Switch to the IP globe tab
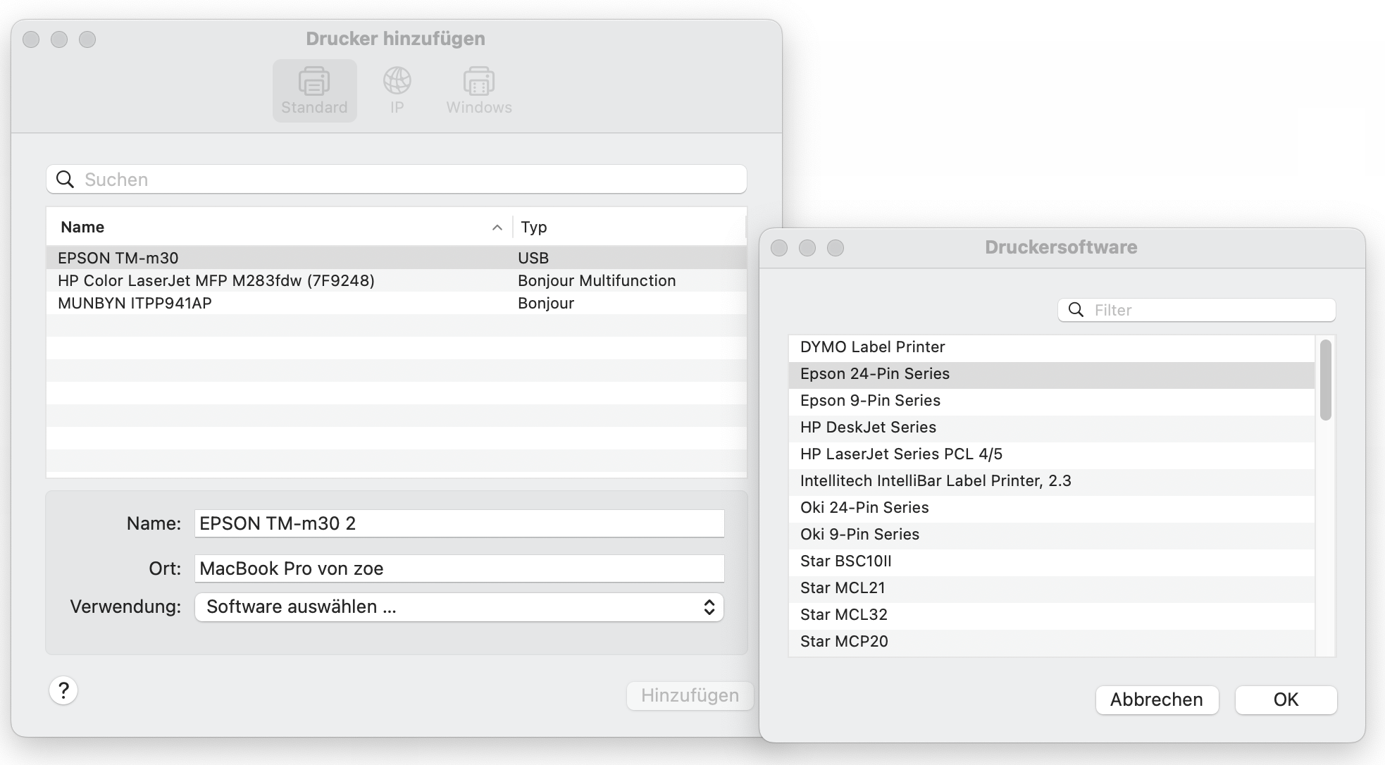The image size is (1385, 765). pyautogui.click(x=397, y=82)
